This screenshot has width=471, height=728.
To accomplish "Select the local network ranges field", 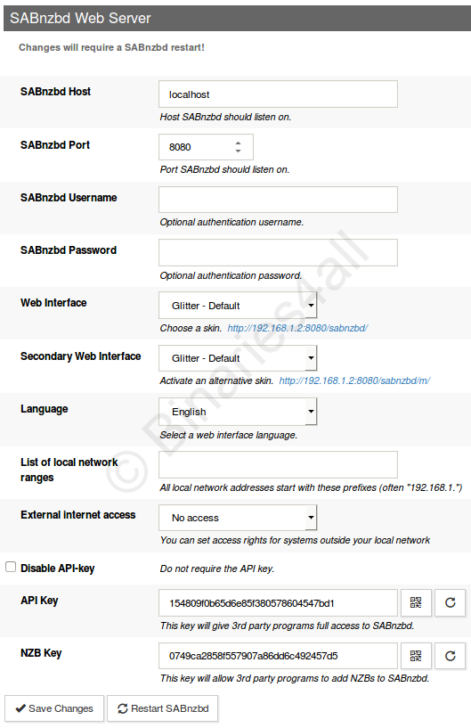I will (278, 464).
